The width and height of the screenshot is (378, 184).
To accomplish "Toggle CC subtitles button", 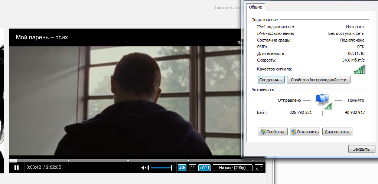I will (192, 168).
